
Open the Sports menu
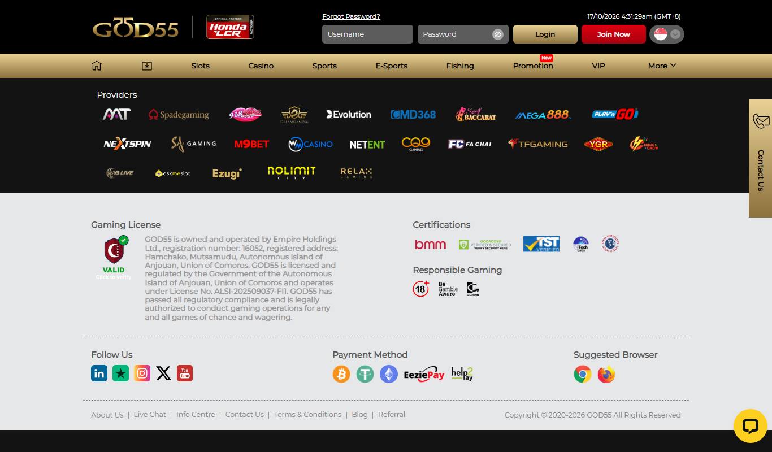[x=324, y=66]
